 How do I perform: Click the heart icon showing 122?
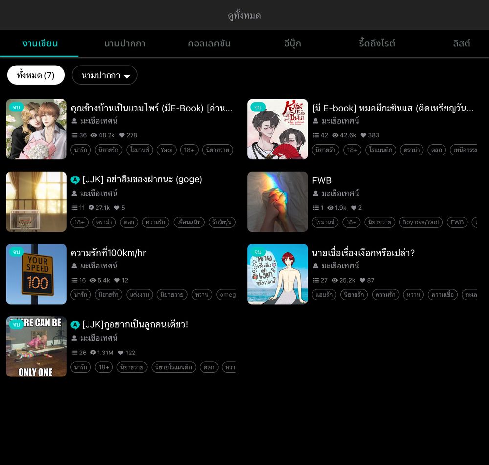click(121, 353)
